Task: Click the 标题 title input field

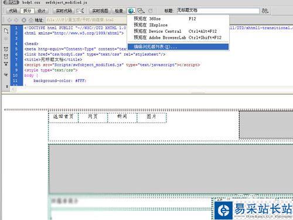Action: 218,11
